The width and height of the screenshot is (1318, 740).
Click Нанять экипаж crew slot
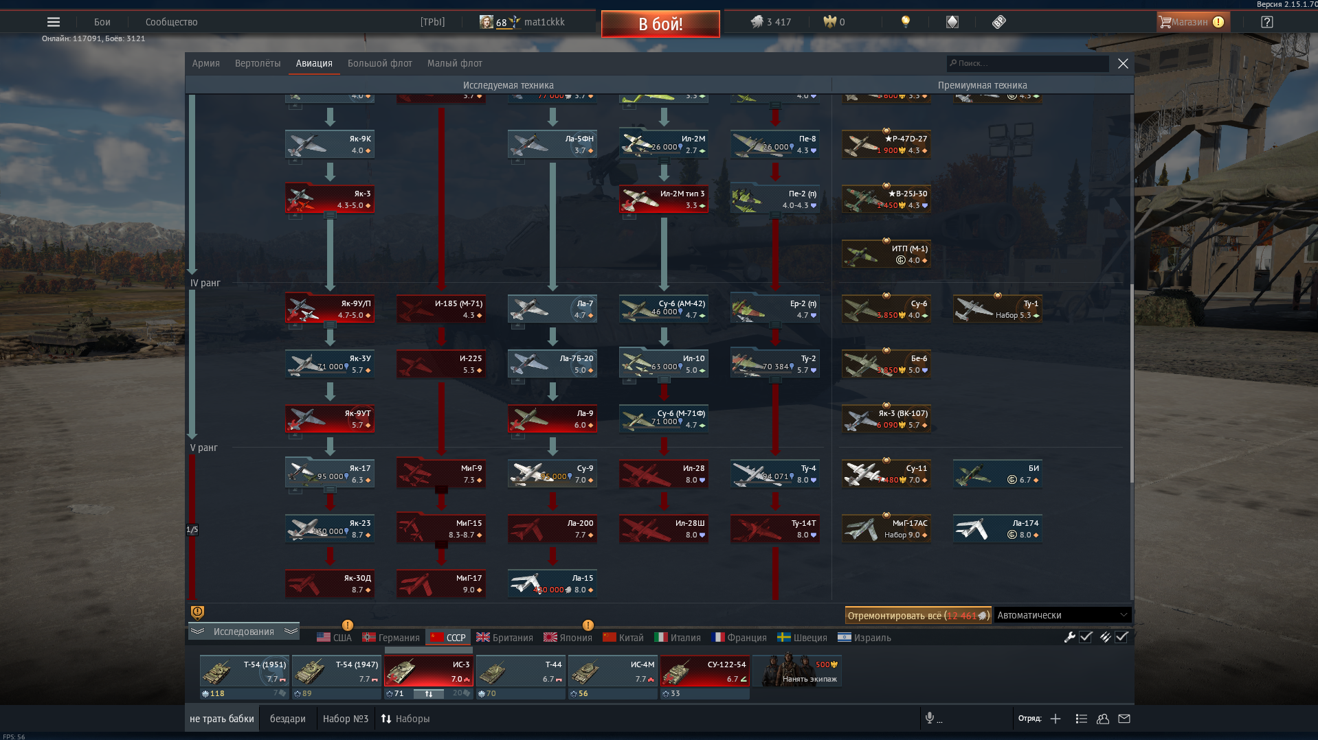tap(797, 671)
